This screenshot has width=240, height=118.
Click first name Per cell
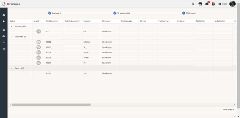point(92,63)
